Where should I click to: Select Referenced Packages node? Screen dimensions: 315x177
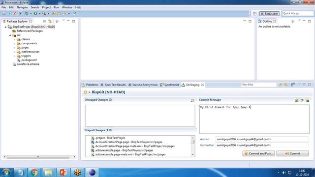tap(28, 31)
